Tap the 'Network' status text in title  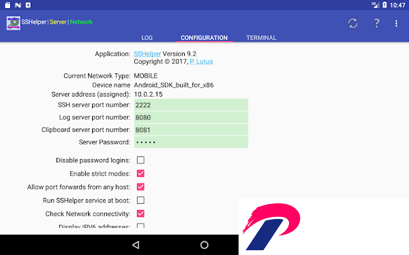81,22
